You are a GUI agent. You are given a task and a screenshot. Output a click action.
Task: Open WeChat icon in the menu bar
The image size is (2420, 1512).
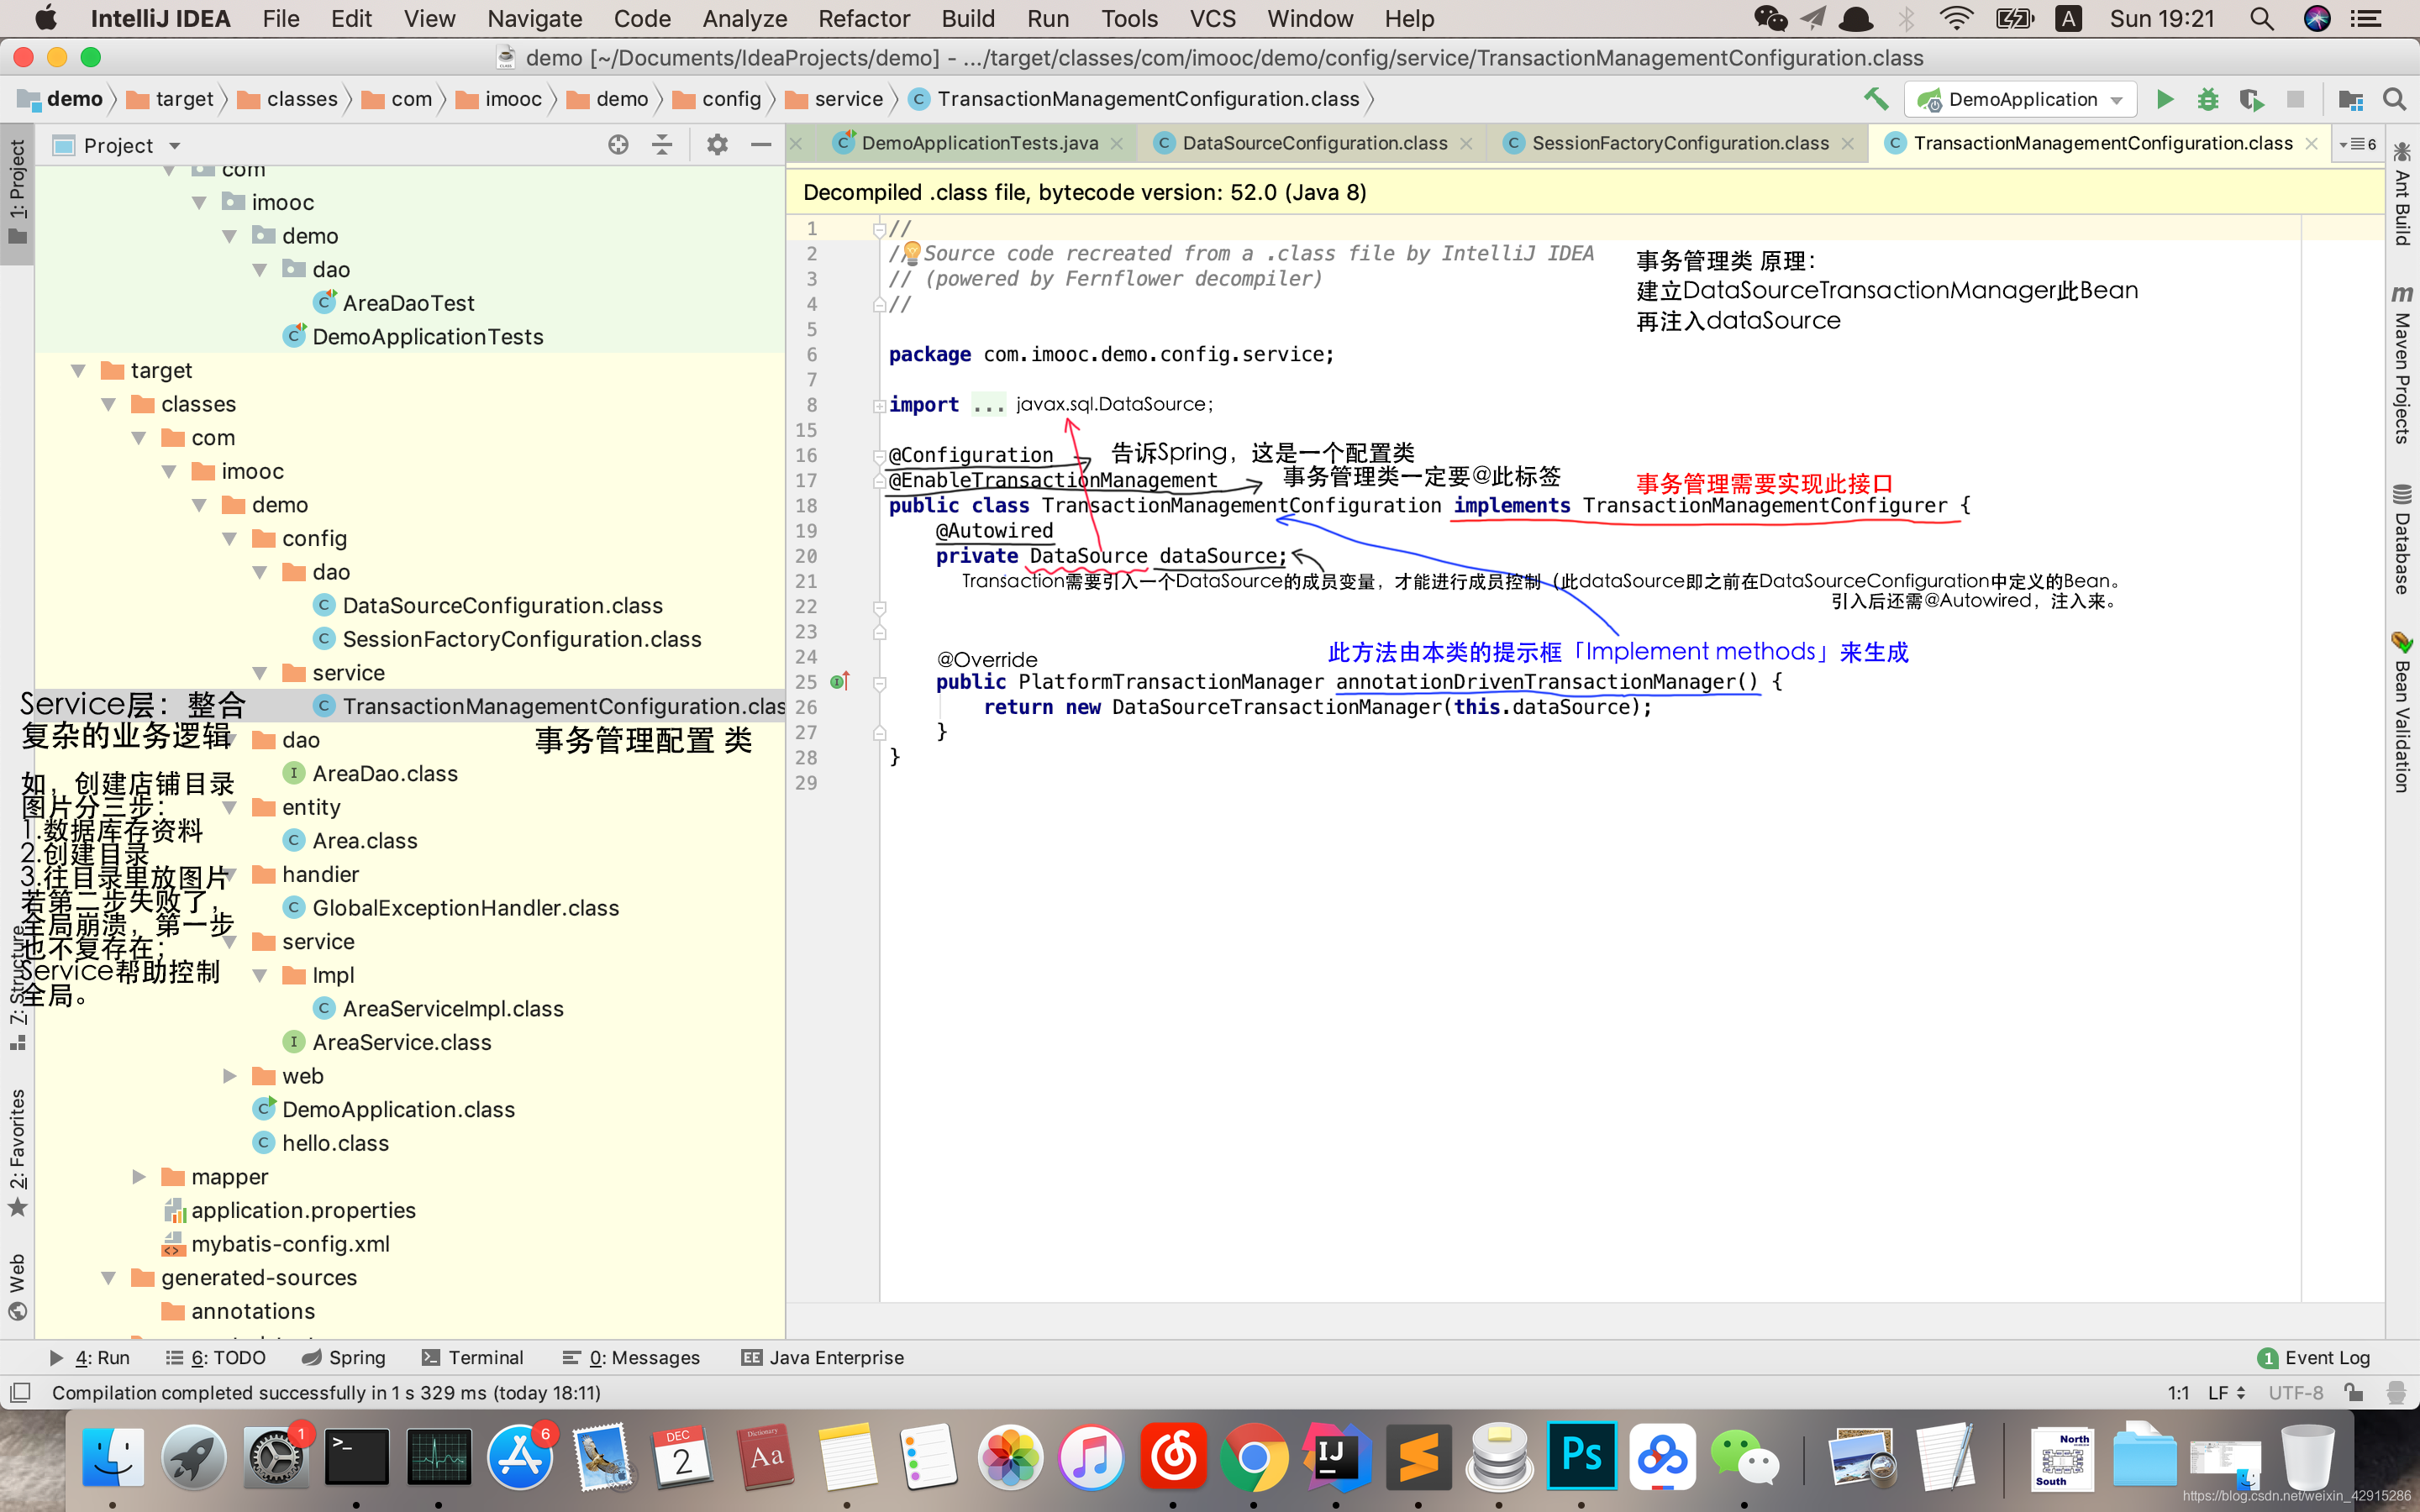(1770, 19)
